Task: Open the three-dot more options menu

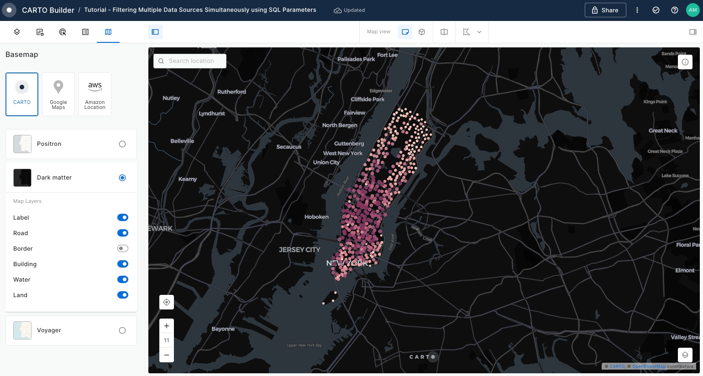Action: pyautogui.click(x=637, y=10)
